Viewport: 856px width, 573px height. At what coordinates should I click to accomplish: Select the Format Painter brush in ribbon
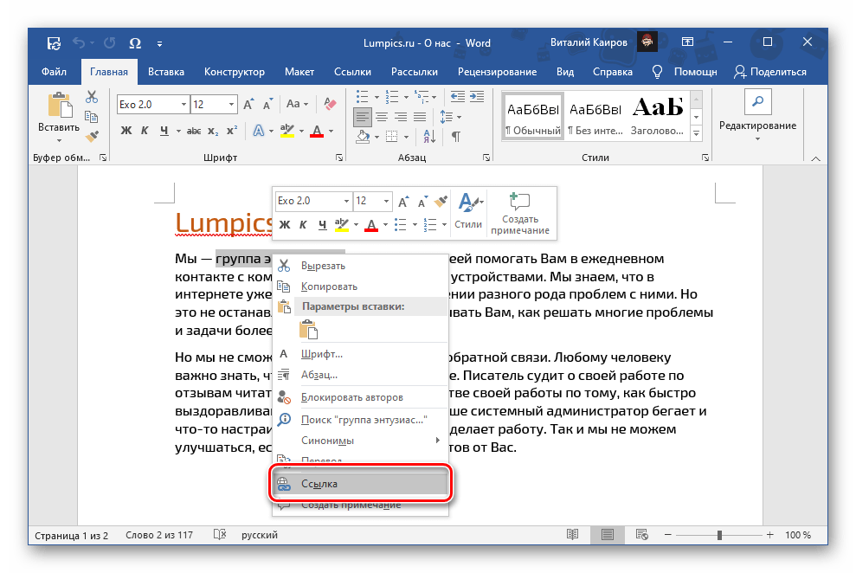pos(92,134)
